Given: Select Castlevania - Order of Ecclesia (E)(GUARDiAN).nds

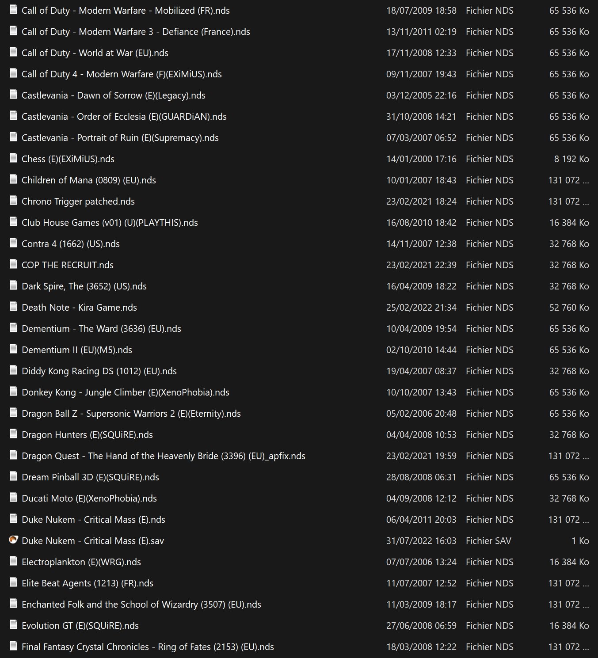Looking at the screenshot, I should pos(124,117).
